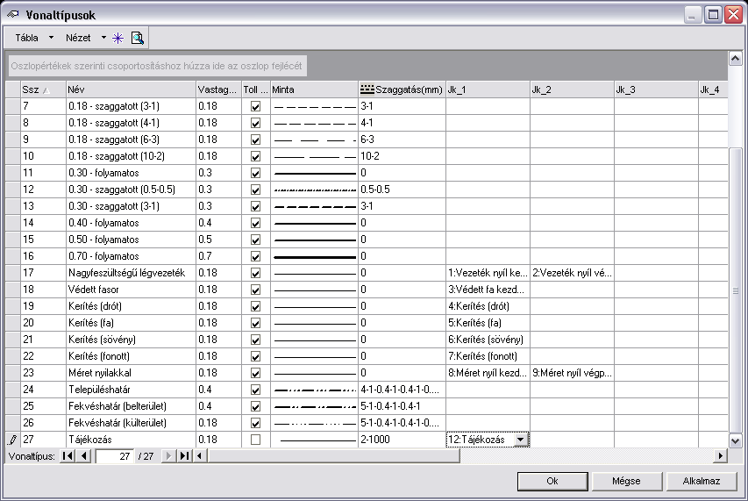Apply changes with the Alkalmaz button
The width and height of the screenshot is (748, 501).
tap(701, 481)
